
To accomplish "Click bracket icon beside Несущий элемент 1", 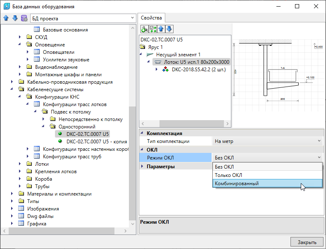I will (x=150, y=55).
